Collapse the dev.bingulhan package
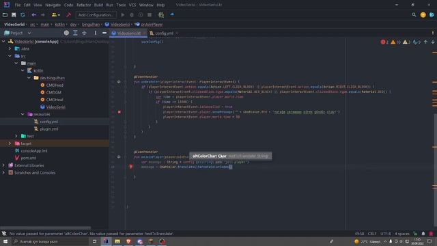437x246 pixels. (29, 78)
